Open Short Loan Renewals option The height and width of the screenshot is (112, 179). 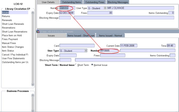13,24
